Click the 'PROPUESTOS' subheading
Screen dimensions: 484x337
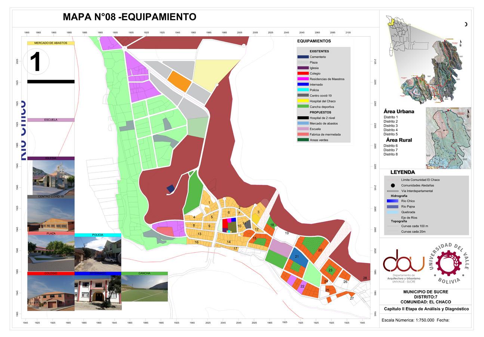pos(320,112)
